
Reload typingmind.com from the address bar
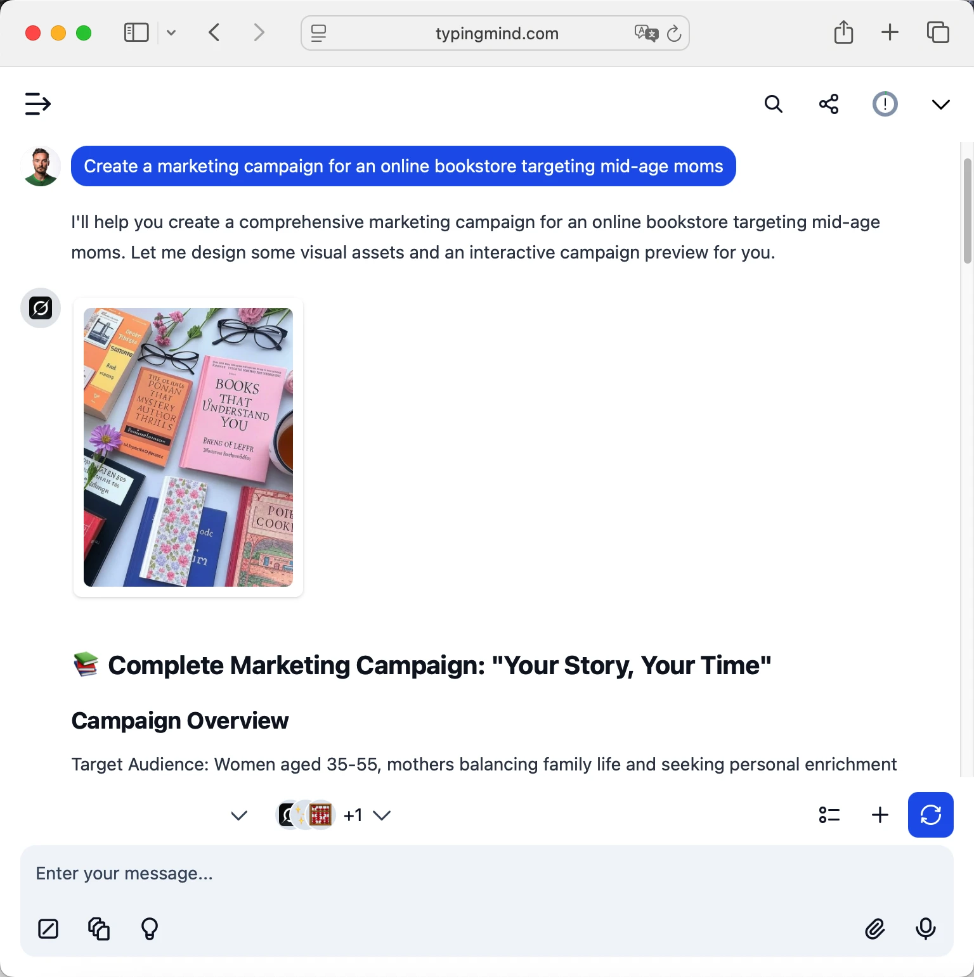674,33
